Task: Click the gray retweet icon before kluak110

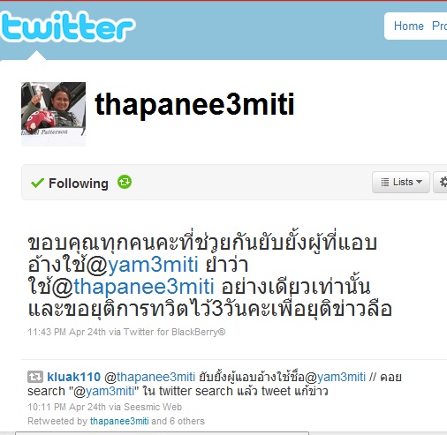Action: tap(35, 377)
